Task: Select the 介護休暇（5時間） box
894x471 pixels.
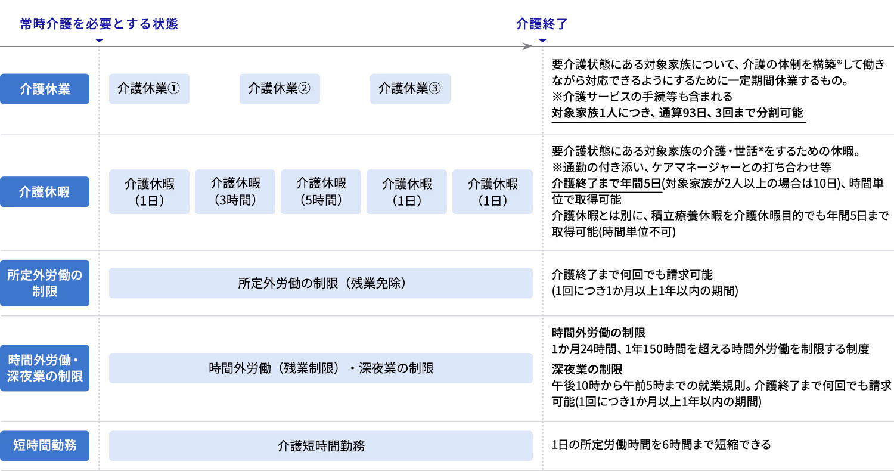Action: (321, 191)
